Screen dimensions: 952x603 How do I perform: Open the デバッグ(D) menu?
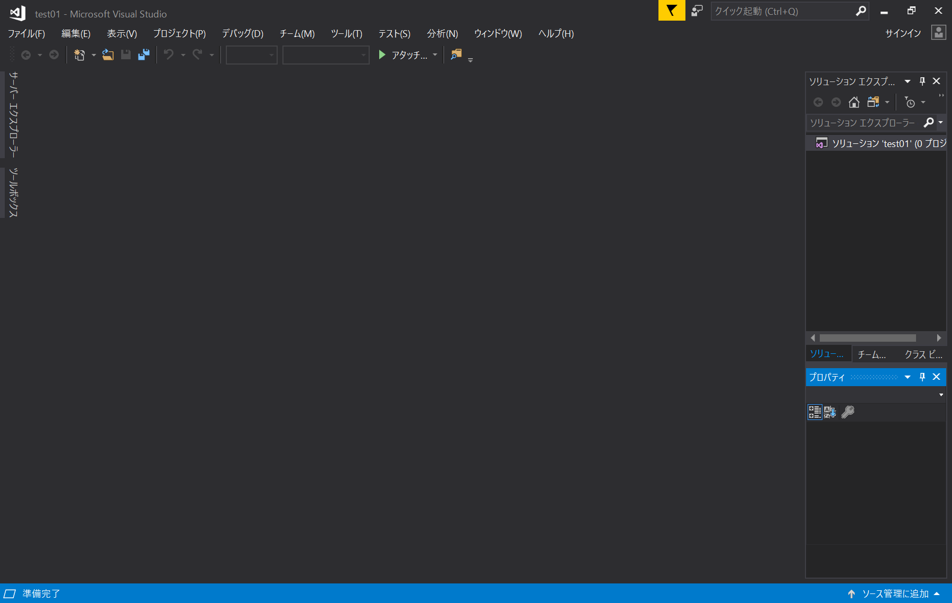click(243, 33)
